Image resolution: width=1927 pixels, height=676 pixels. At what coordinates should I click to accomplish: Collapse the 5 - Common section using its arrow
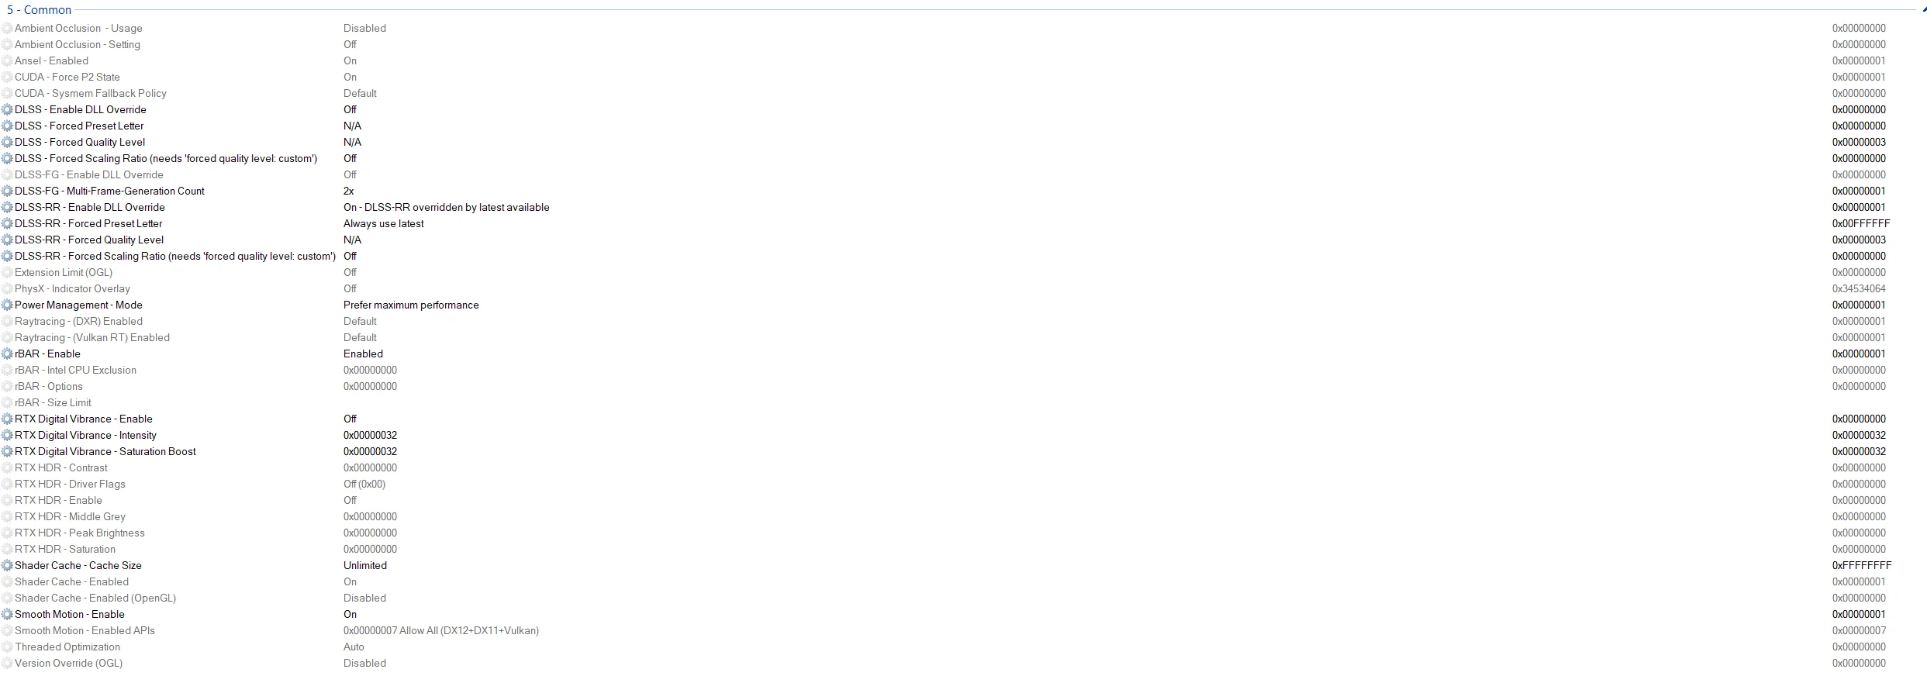click(1922, 10)
